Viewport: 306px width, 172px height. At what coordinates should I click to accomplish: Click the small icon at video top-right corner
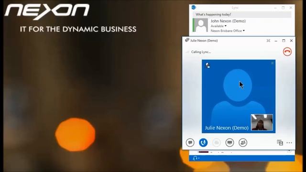273,63
